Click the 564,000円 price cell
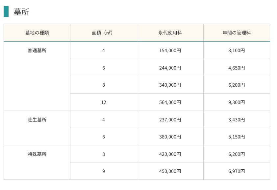 [170, 102]
